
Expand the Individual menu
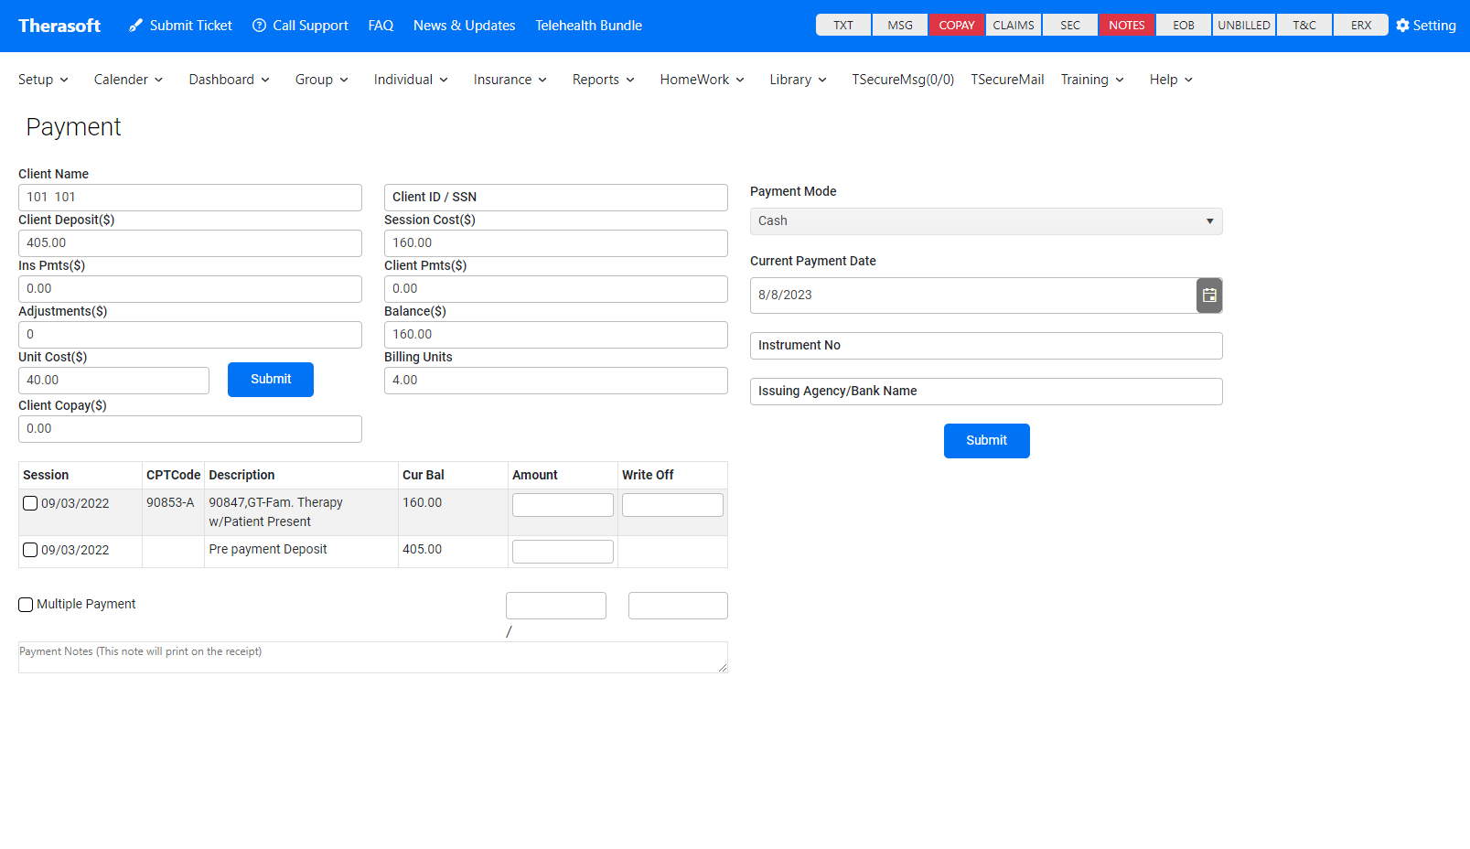[x=411, y=80]
